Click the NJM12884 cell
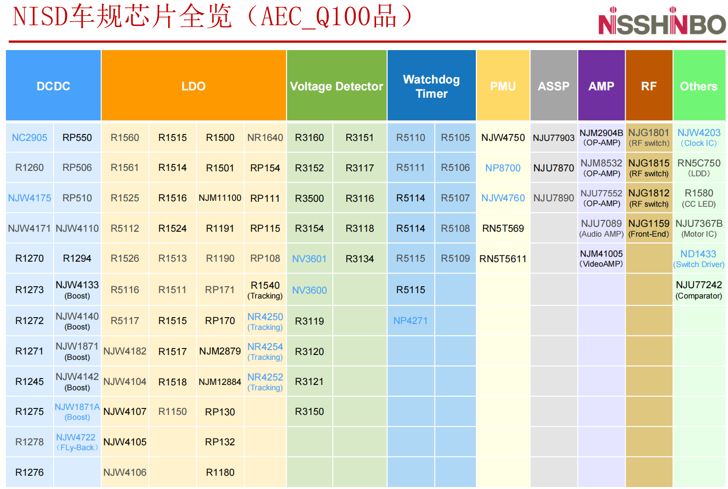This screenshot has width=728, height=489. [x=220, y=381]
